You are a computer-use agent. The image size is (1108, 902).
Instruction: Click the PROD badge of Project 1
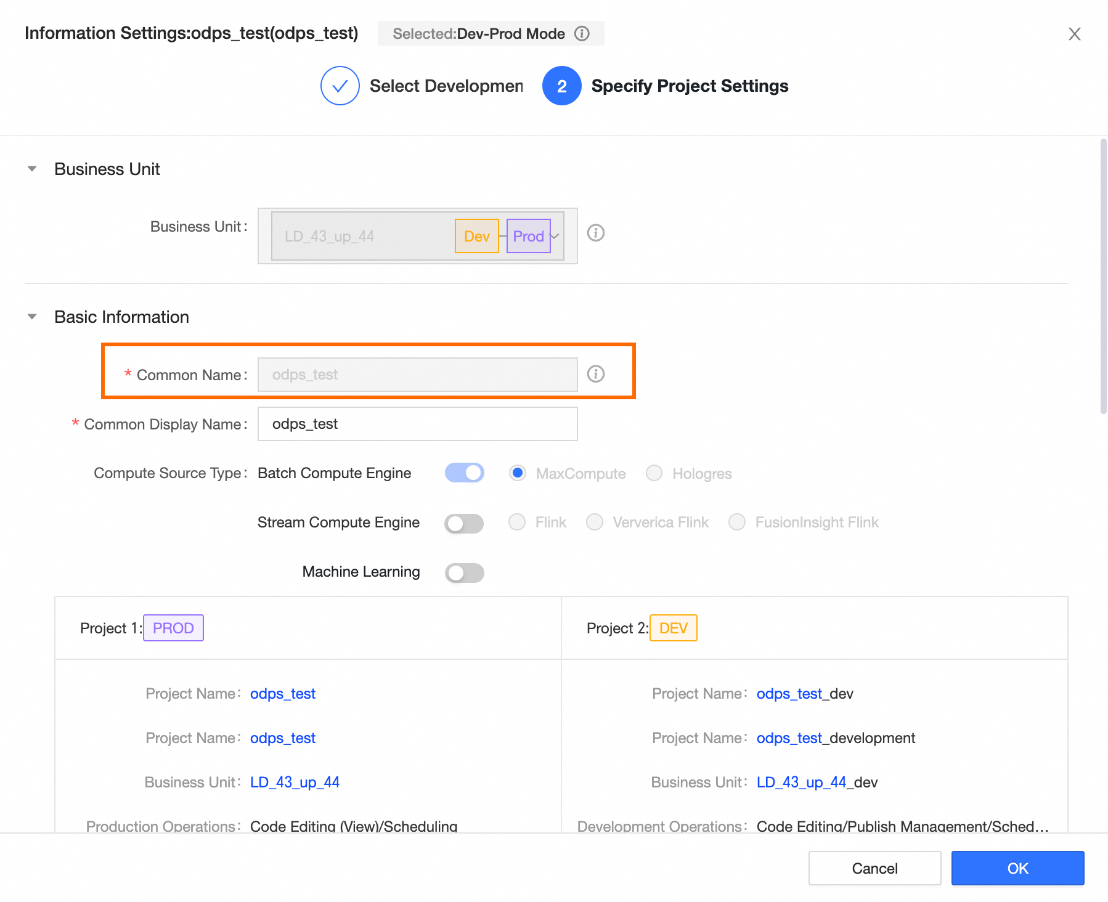tap(173, 628)
